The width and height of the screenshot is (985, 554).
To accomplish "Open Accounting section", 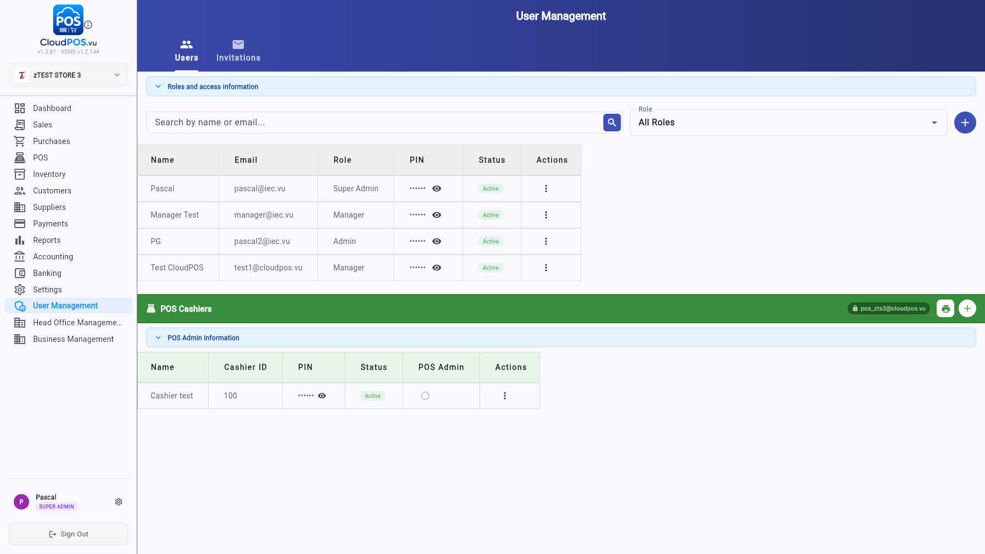I will click(x=68, y=257).
